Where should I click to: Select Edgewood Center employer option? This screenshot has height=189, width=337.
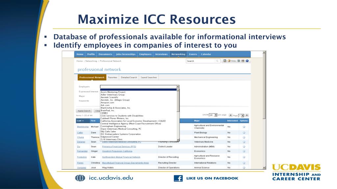(x=110, y=137)
